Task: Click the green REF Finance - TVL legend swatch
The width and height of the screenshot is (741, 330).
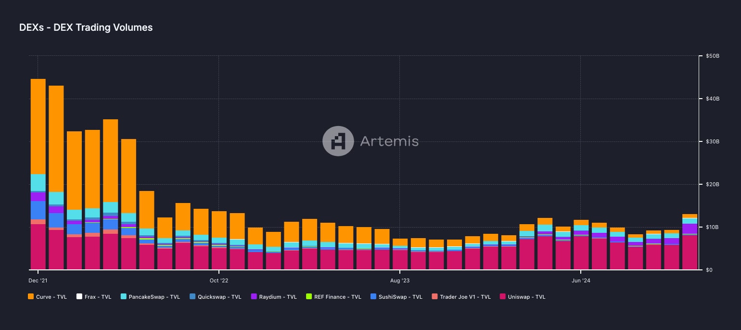Action: [x=309, y=297]
